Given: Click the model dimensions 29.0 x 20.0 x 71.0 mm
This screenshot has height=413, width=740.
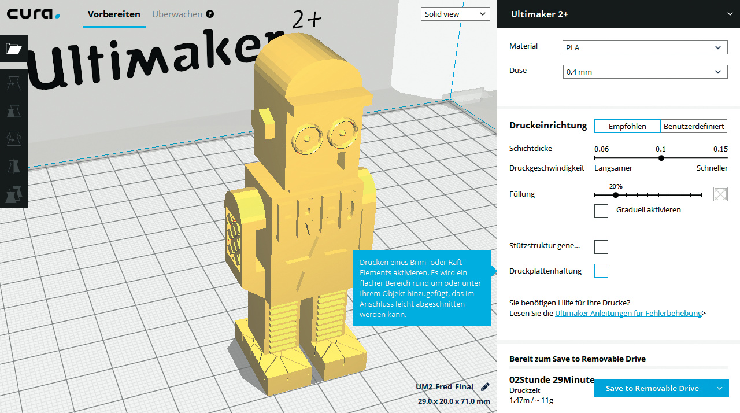Looking at the screenshot, I should pyautogui.click(x=454, y=401).
